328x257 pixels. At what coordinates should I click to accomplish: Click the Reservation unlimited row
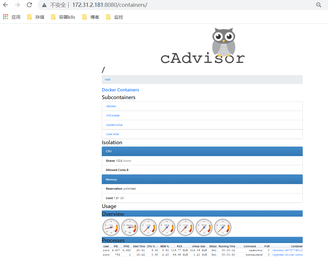coord(202,188)
